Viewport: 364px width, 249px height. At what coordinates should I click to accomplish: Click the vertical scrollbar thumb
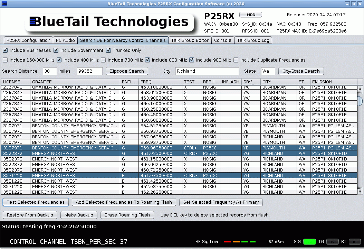(x=360, y=100)
